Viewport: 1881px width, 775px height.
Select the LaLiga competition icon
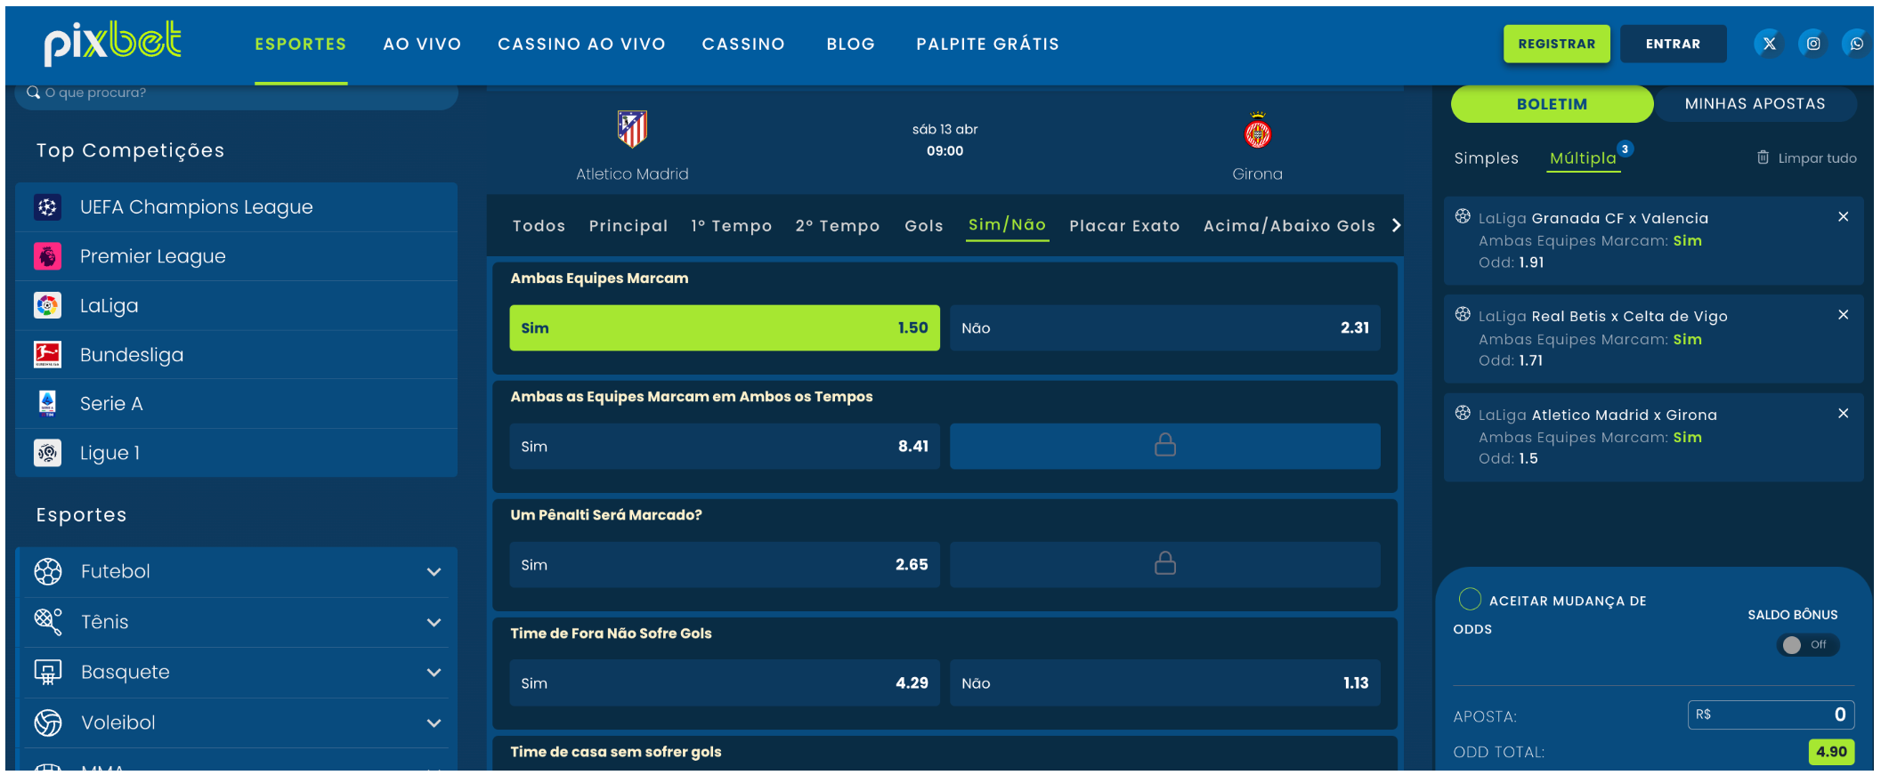[48, 305]
